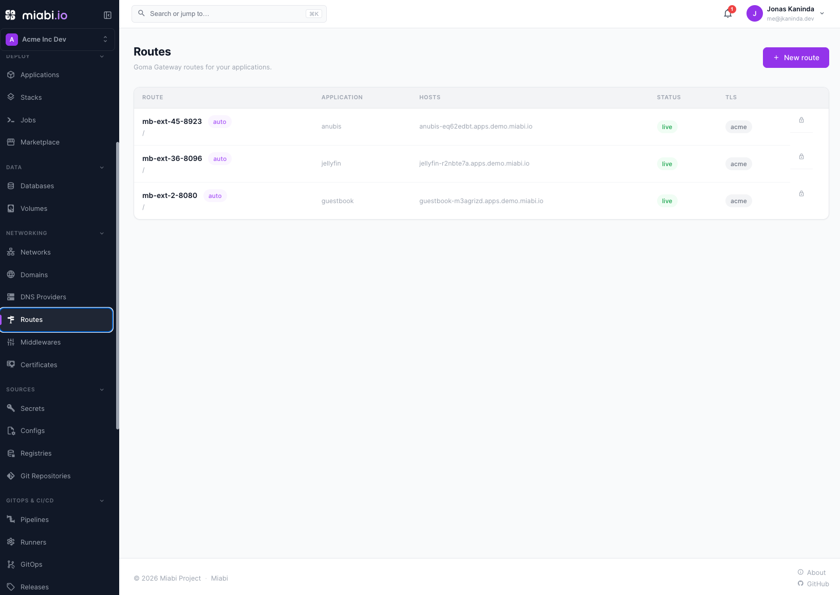Click the DNS Providers server icon
840x595 pixels.
(11, 297)
